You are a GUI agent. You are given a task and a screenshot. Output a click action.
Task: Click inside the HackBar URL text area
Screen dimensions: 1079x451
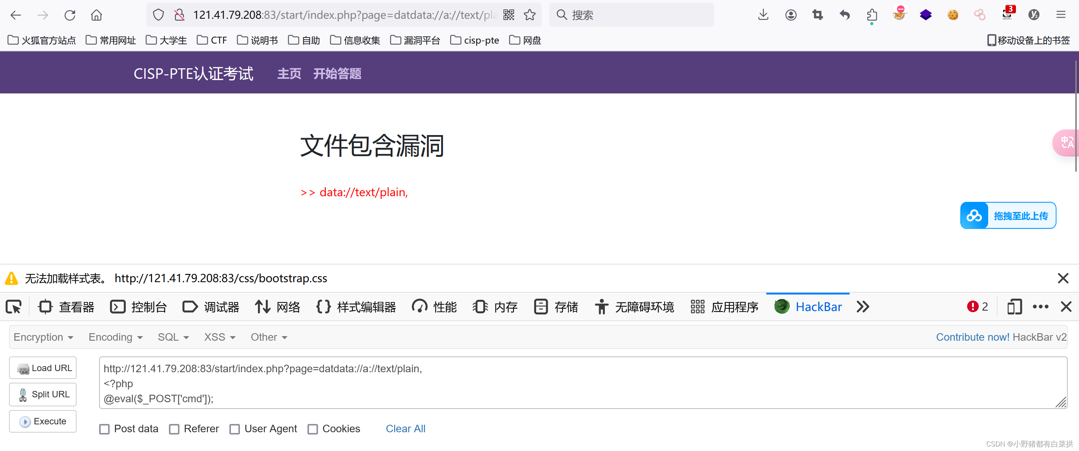pos(503,382)
